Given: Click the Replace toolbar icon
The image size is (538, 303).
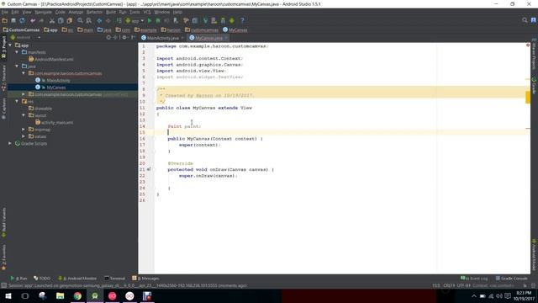Looking at the screenshot, I should click(x=88, y=20).
